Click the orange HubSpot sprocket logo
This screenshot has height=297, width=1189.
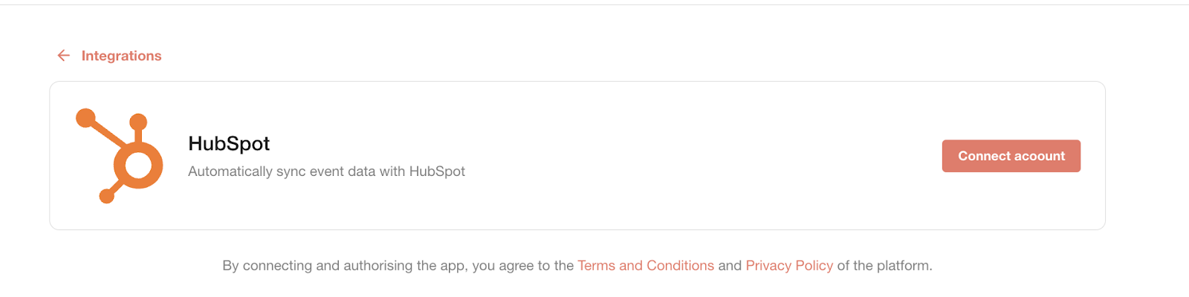pyautogui.click(x=120, y=156)
